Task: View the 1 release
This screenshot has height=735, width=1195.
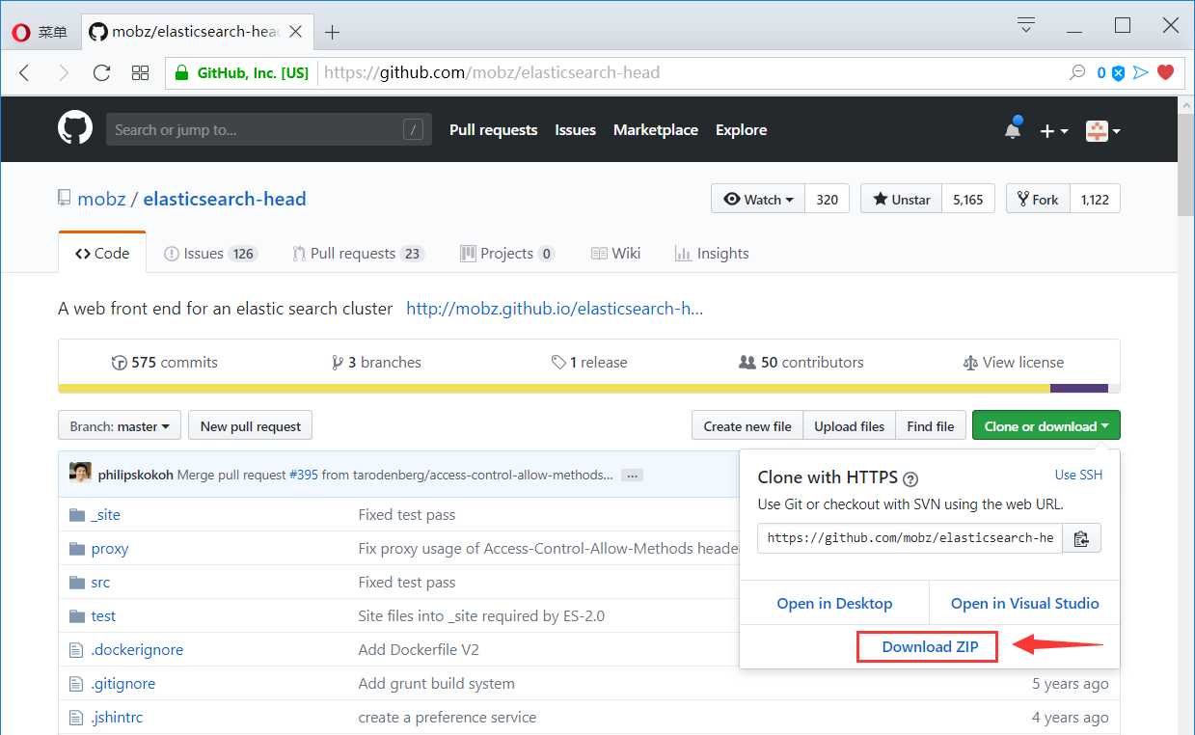Action: [x=589, y=363]
